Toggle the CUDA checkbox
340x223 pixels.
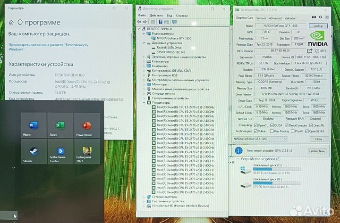click(272, 125)
